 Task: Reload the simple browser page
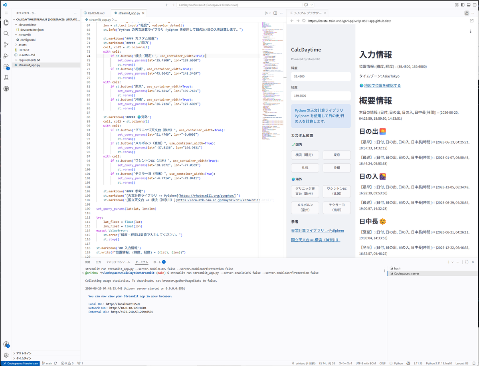point(304,21)
